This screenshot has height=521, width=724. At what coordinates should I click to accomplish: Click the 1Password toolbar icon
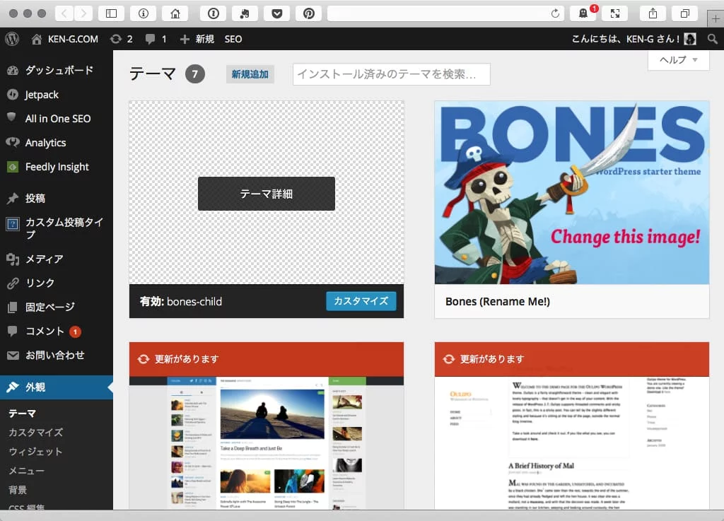coord(213,13)
